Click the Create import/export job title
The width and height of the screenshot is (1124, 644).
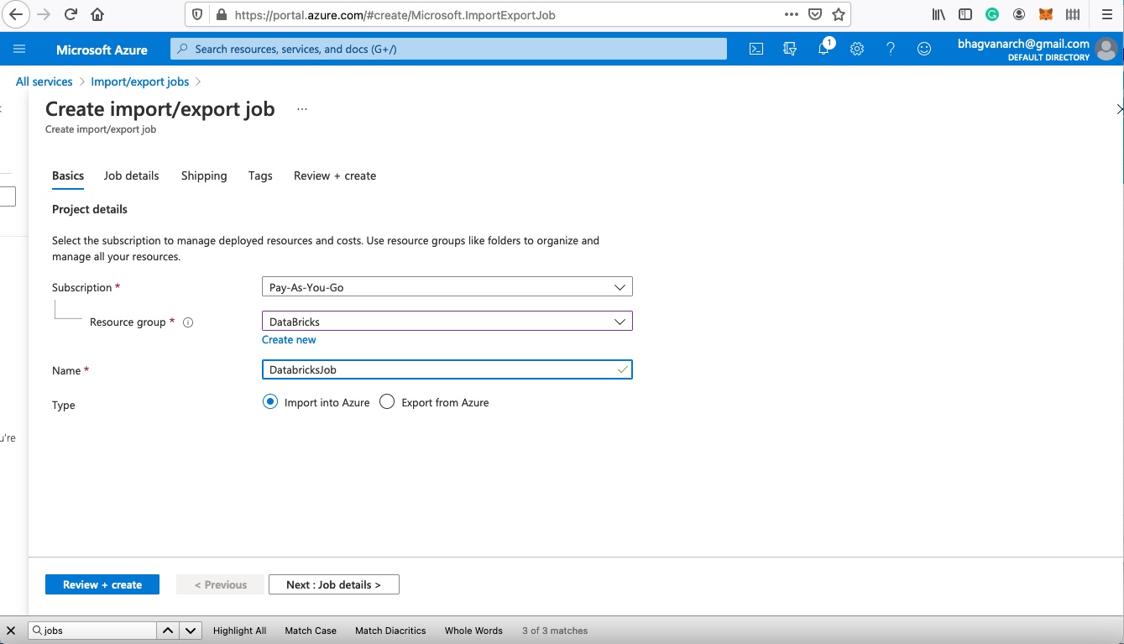coord(160,109)
